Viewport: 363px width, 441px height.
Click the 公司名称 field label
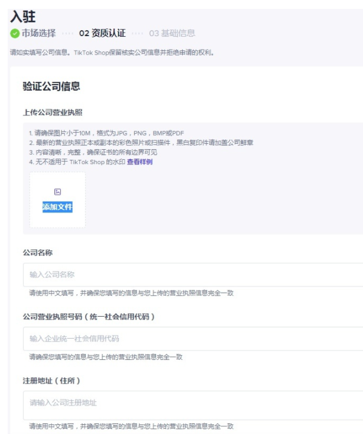[x=38, y=253]
